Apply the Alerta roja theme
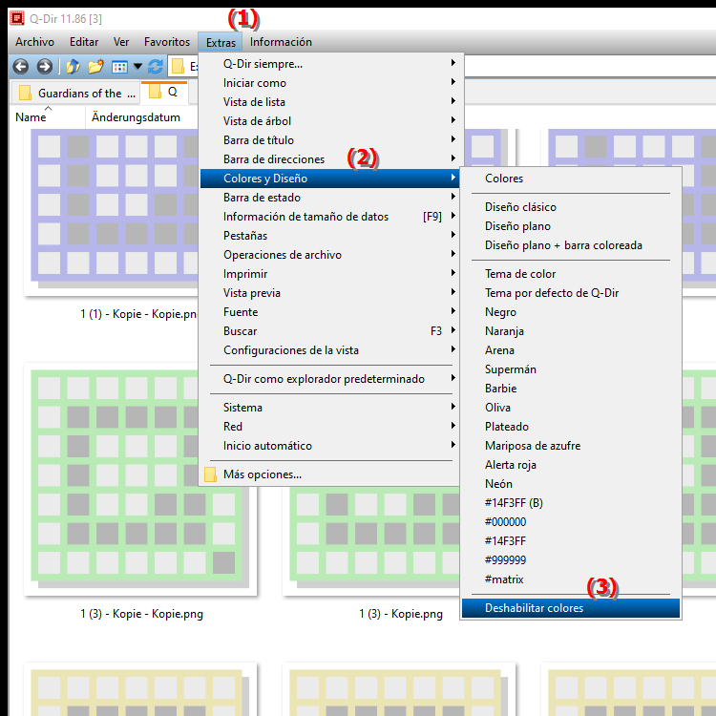716x716 pixels. pos(571,465)
